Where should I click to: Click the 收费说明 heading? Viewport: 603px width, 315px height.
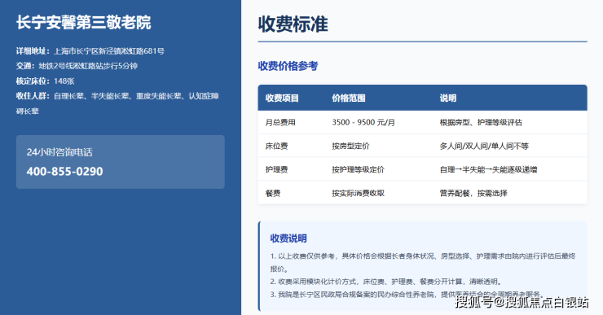pos(288,238)
